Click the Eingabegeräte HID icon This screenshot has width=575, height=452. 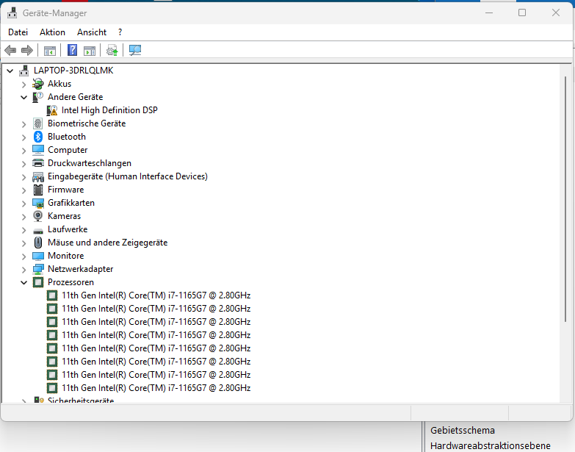[37, 177]
